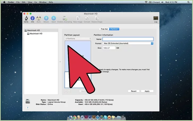The image size is (193, 121).
Task: Click the Eject toolbar icon
Action: (x=53, y=18)
